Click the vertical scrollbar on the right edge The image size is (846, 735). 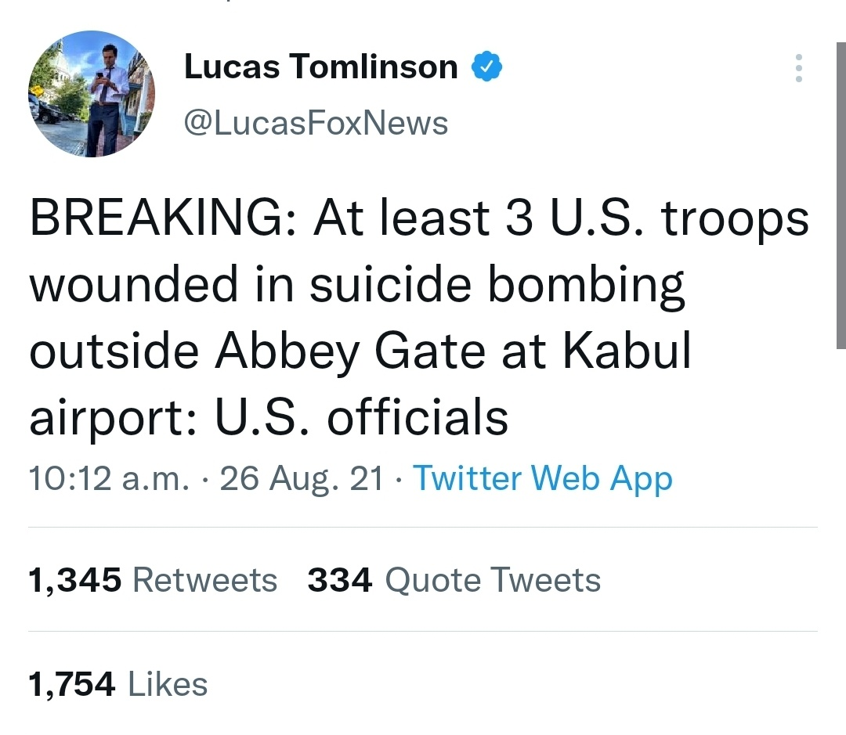pyautogui.click(x=841, y=196)
